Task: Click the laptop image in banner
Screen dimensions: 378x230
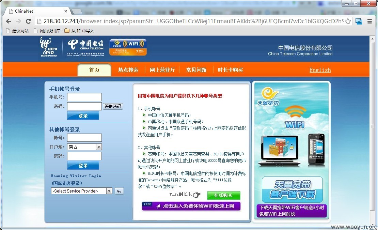Action: (280, 151)
